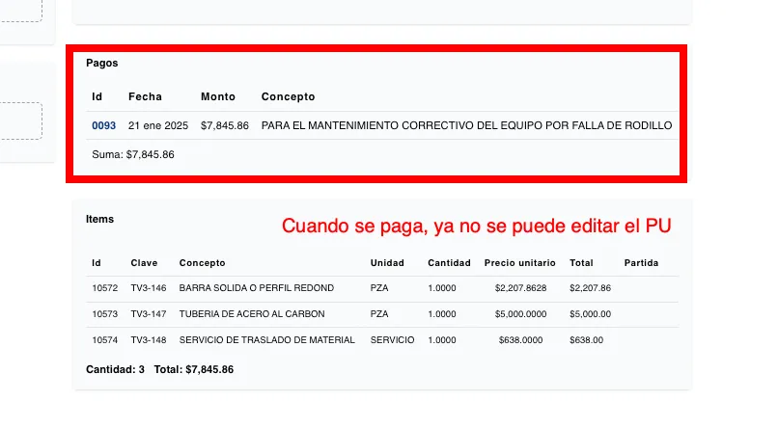Click the $638.0000 unit price cell
Screen dimensions: 778x427
[x=520, y=340]
